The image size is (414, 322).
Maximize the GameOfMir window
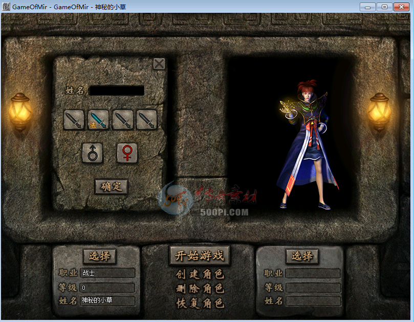(384, 7)
